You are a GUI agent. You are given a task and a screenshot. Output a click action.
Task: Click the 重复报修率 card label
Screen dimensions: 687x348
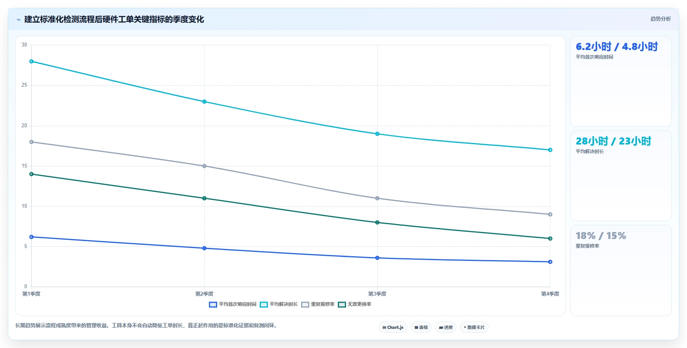[x=587, y=246]
